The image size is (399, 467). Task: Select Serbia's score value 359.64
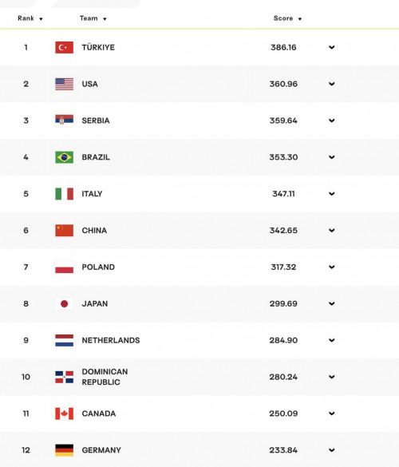(x=283, y=121)
